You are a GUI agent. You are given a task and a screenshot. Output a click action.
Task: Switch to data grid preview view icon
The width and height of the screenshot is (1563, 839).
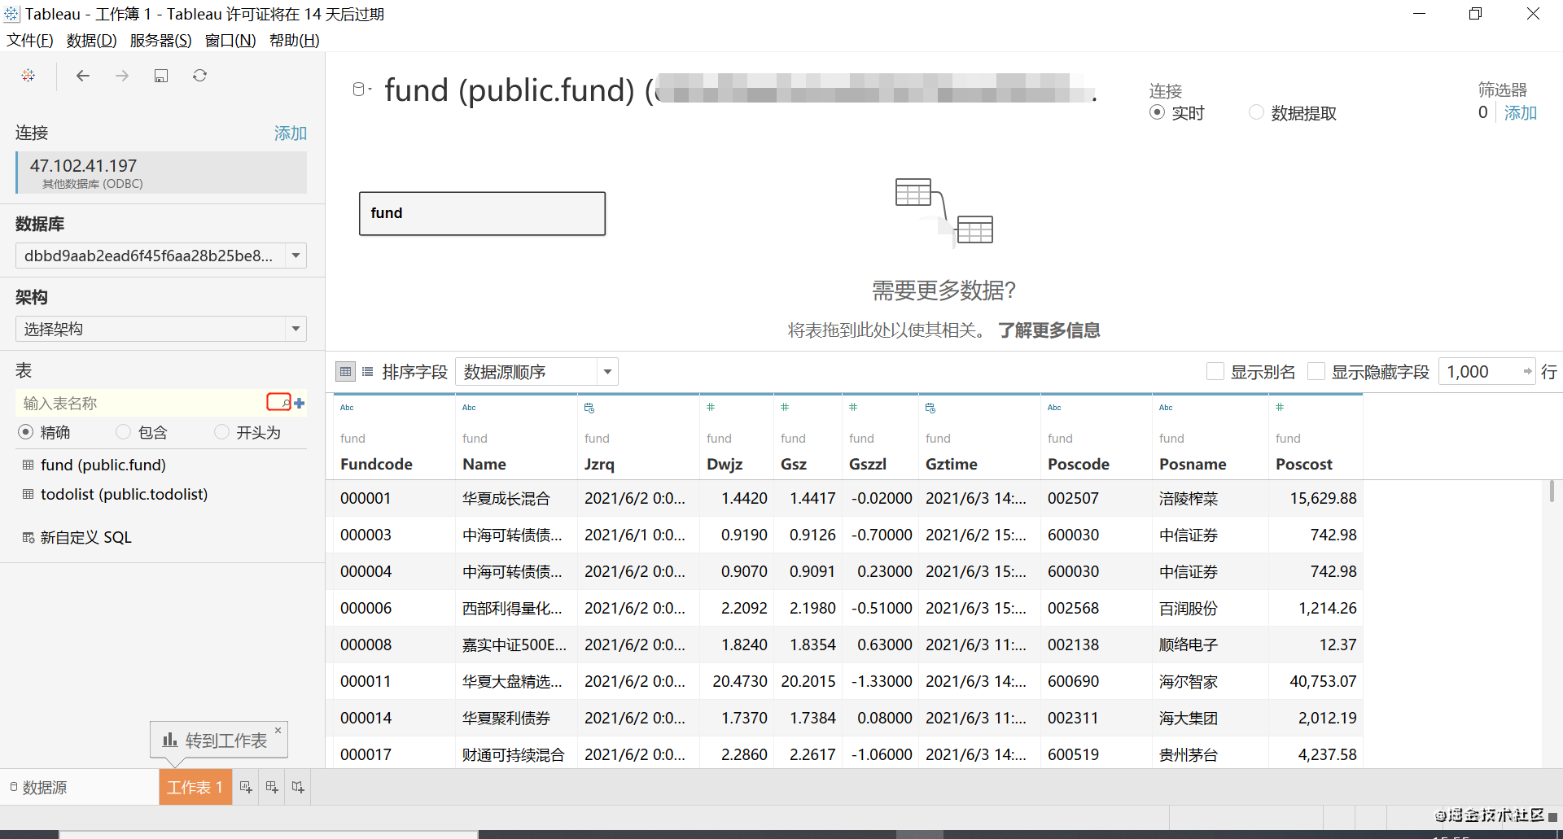[x=345, y=372]
